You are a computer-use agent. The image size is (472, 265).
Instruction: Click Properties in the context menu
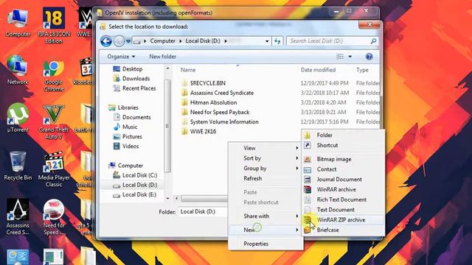point(265,244)
